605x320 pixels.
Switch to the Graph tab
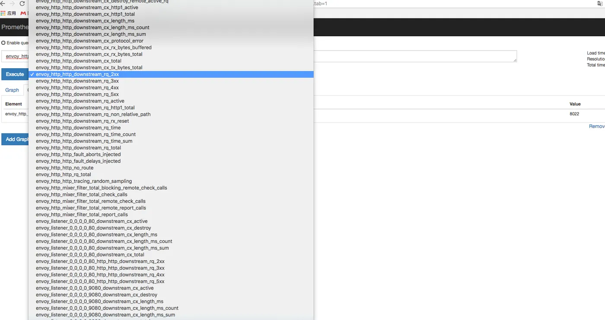[x=12, y=90]
